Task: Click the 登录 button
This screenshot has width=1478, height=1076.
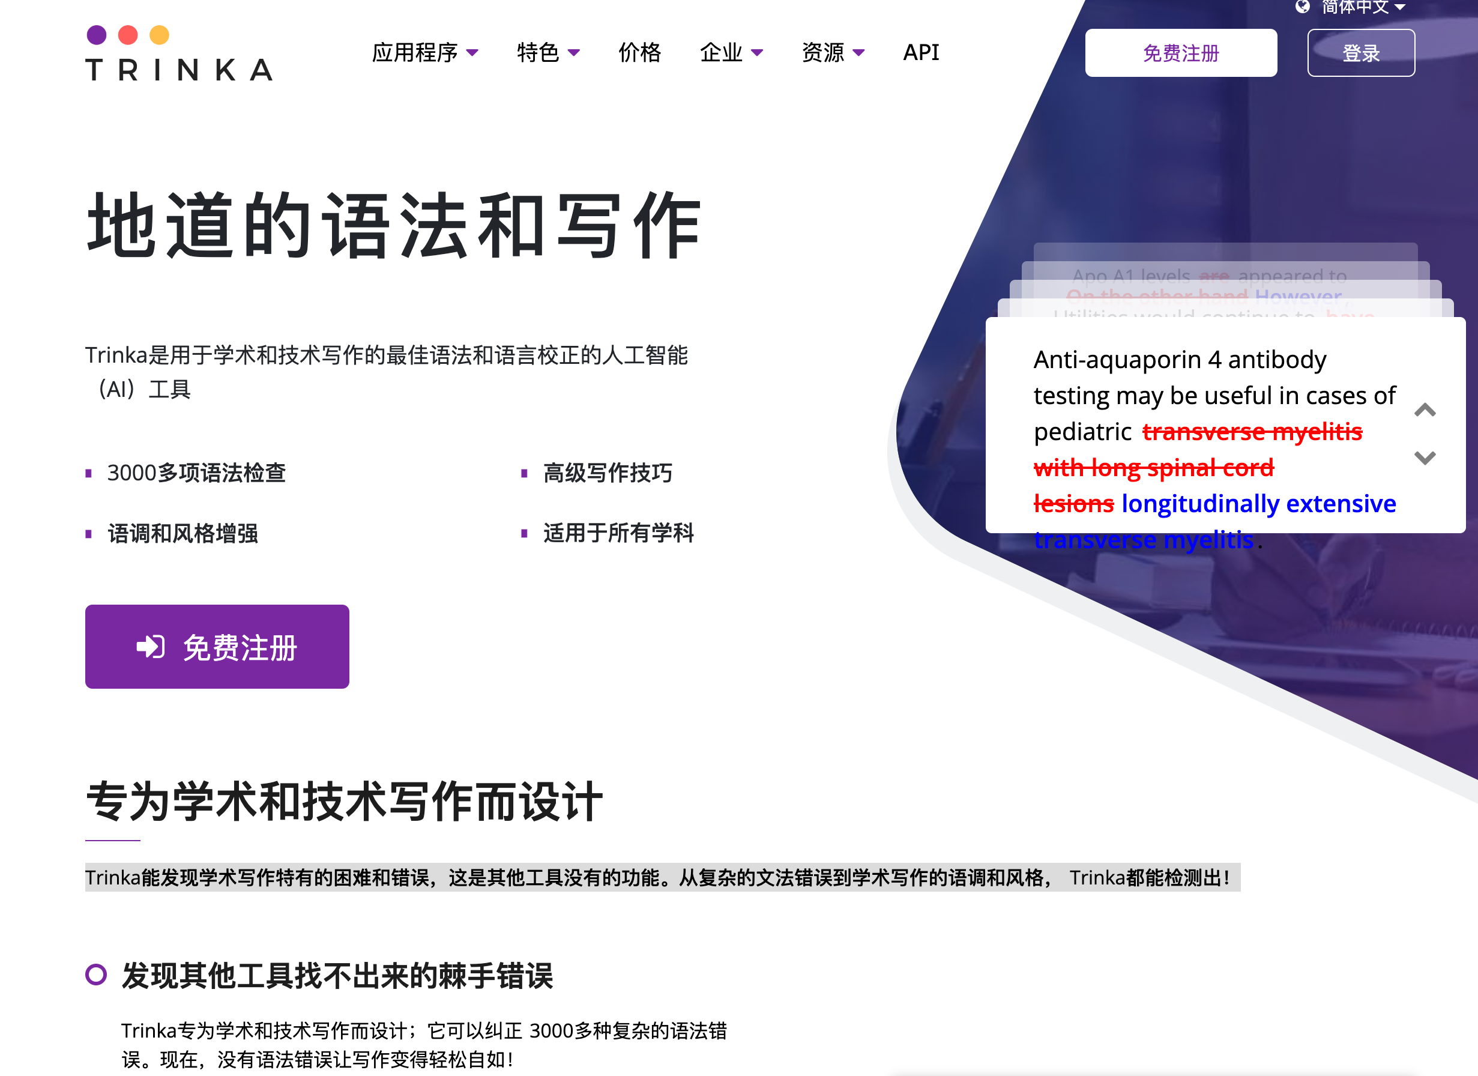Action: tap(1361, 53)
